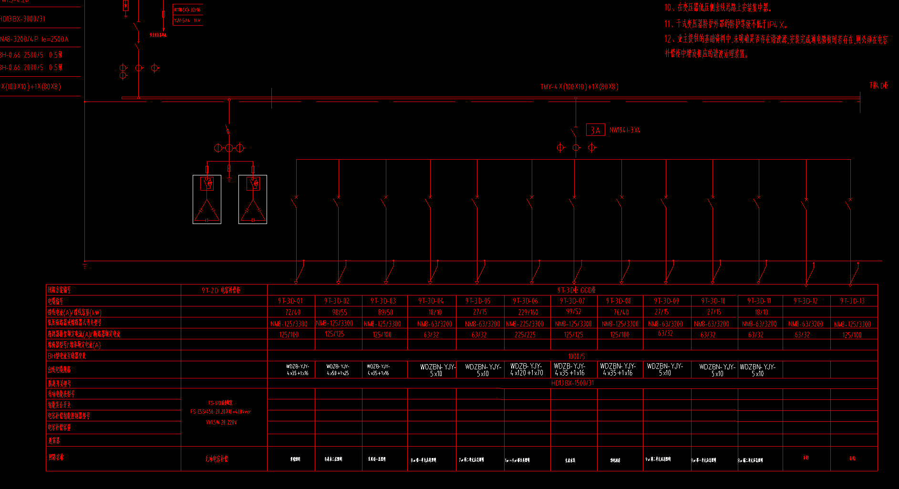Select the right capacitor bank symbol box
The width and height of the screenshot is (899, 489).
click(x=253, y=199)
